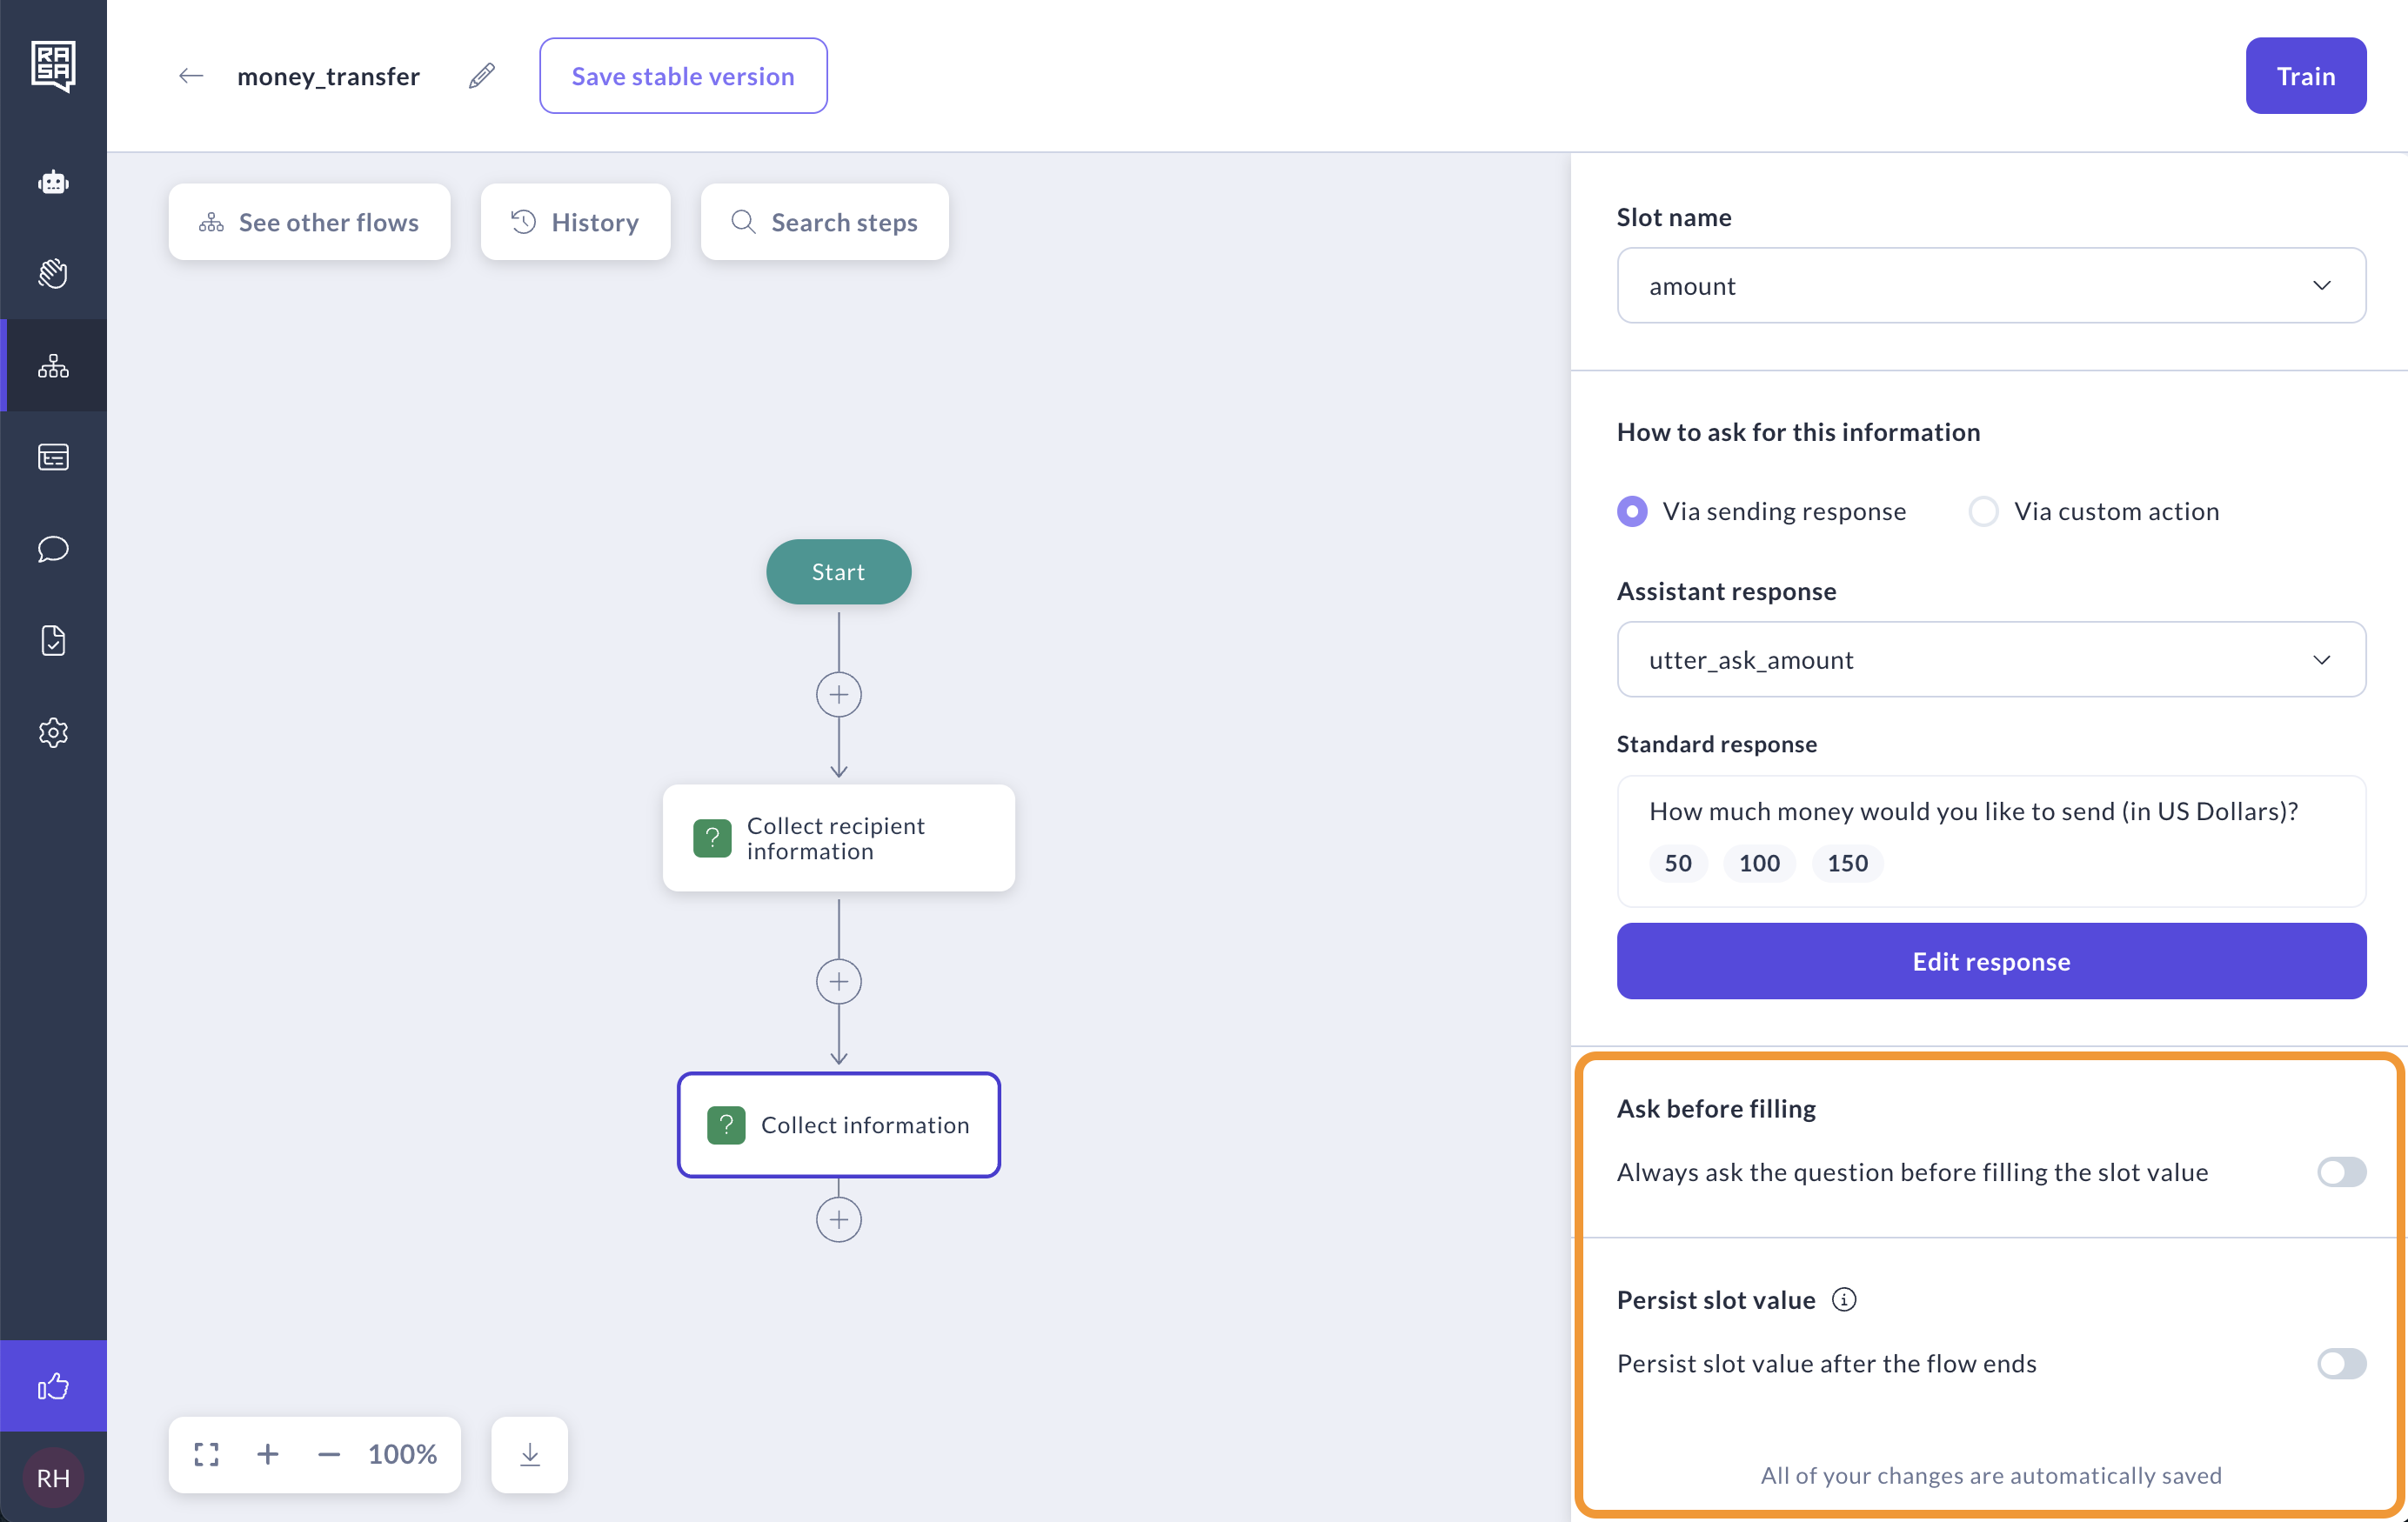Toggle Persist slot value after flow ends
The width and height of the screenshot is (2408, 1522).
(x=2341, y=1363)
